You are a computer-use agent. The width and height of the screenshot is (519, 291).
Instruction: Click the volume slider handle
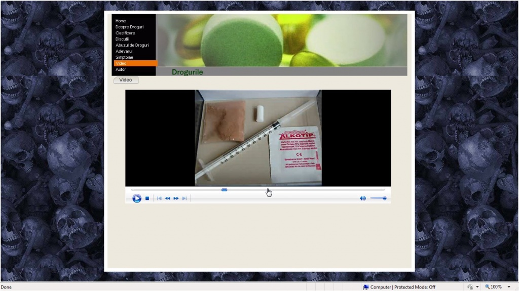pos(384,198)
